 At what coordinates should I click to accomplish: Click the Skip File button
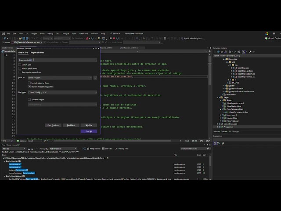pos(89,125)
